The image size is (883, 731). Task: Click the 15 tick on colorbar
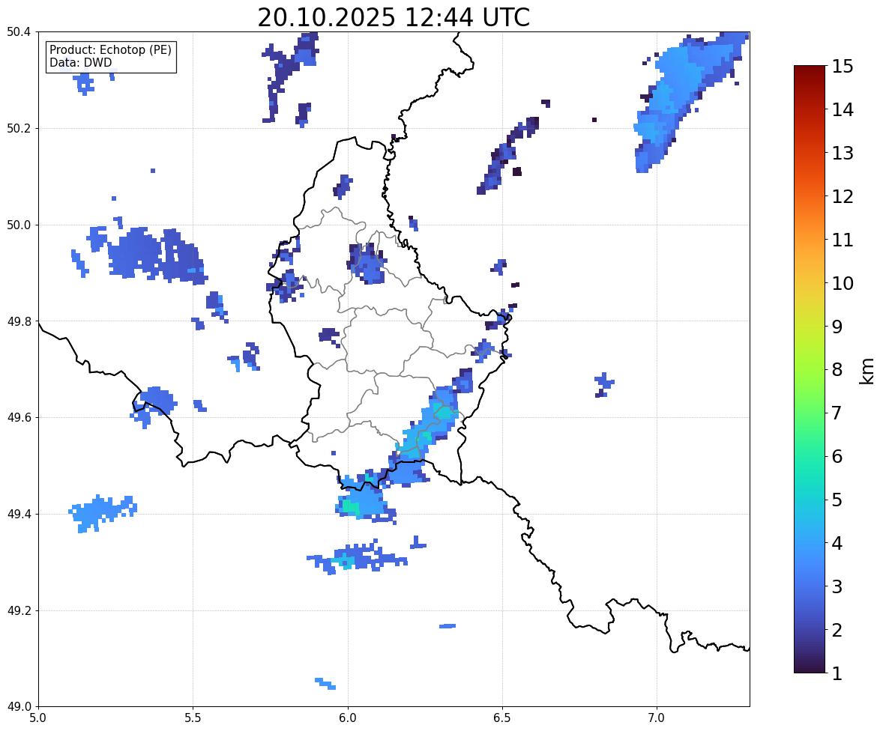click(x=843, y=67)
